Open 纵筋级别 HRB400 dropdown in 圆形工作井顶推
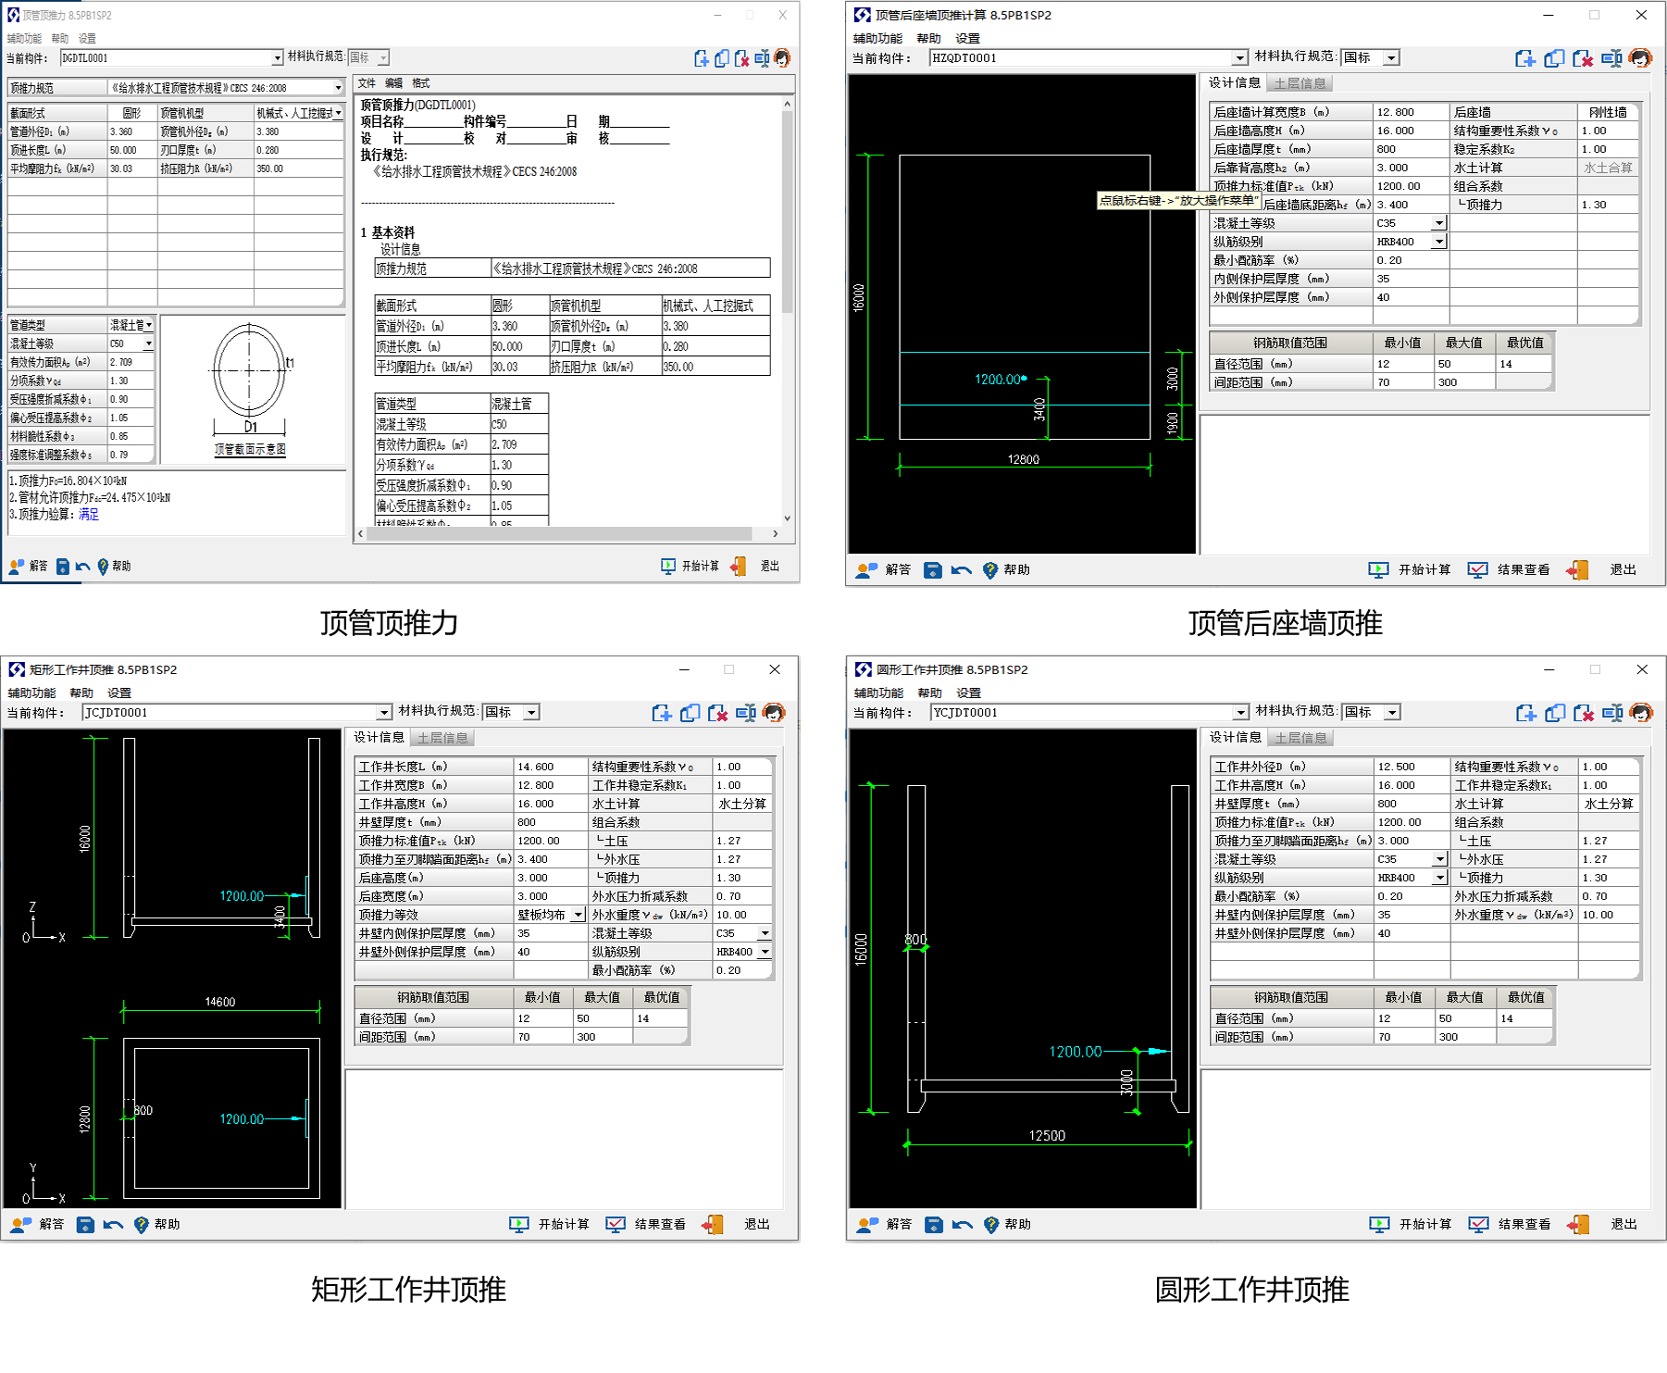Image resolution: width=1667 pixels, height=1373 pixels. point(1439,878)
